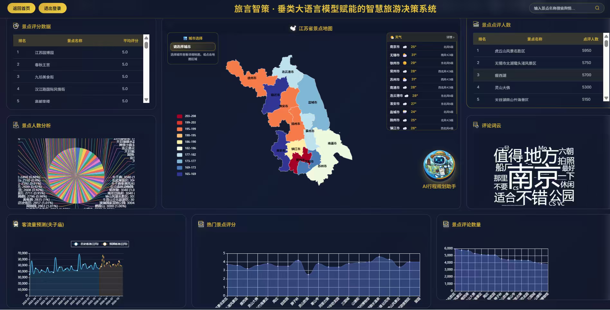The height and width of the screenshot is (310, 610).
Task: Click the weather panel sun icon
Action: click(392, 37)
